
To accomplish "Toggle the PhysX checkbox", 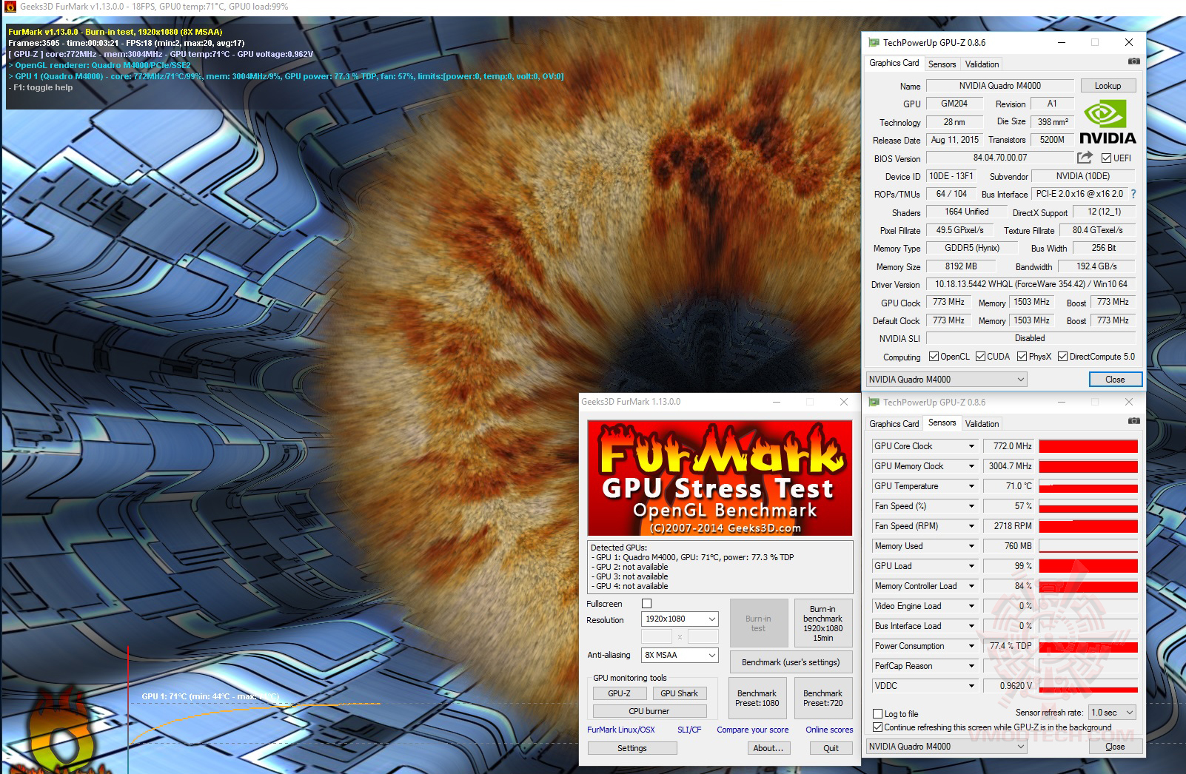I will coord(1022,357).
